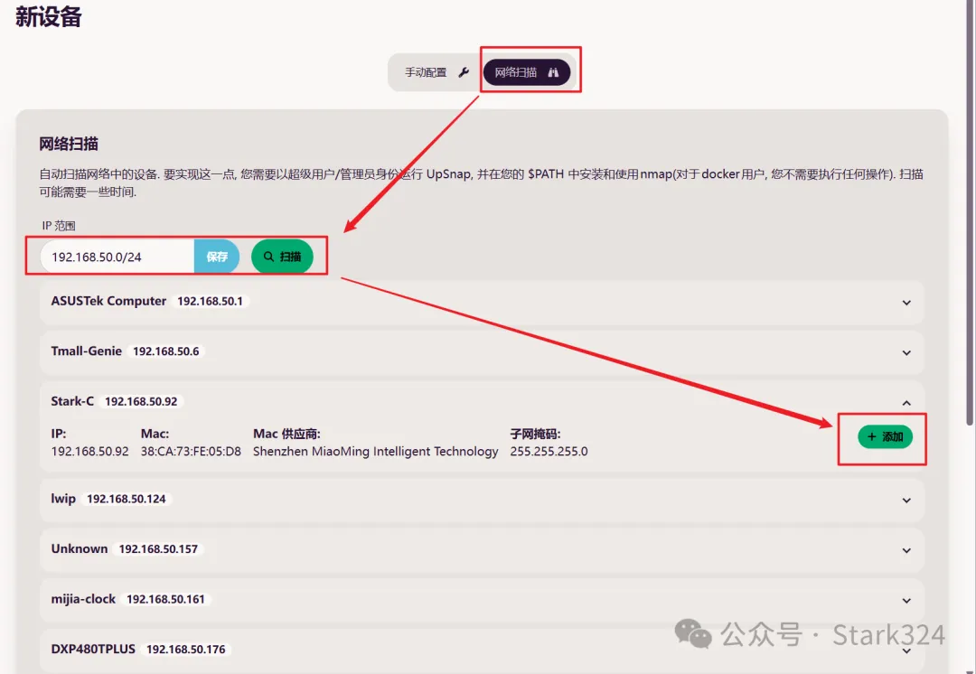Click the 192.168.50.124 IP badge
The width and height of the screenshot is (976, 674).
(x=126, y=499)
